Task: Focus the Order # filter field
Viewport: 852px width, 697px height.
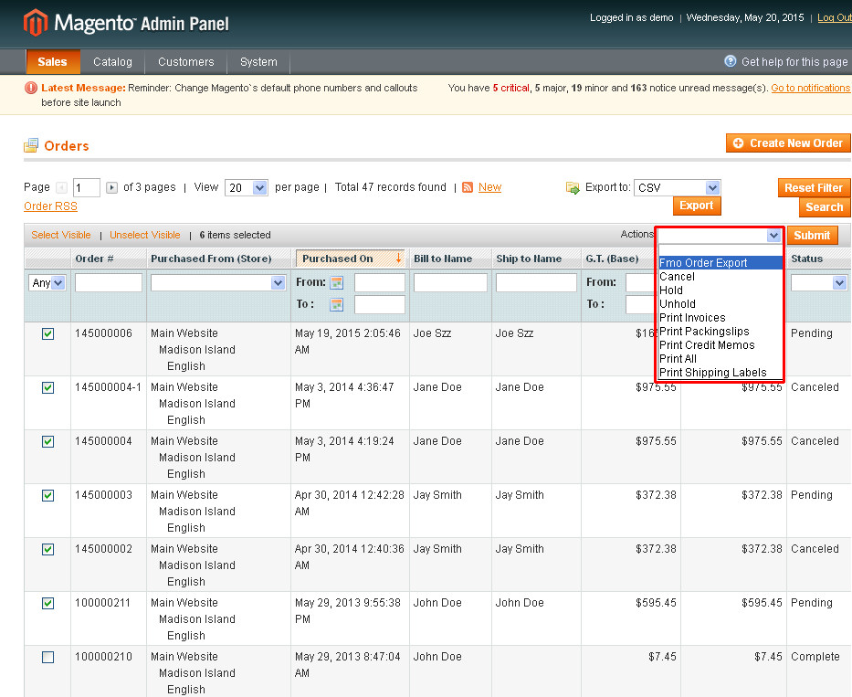Action: click(x=109, y=282)
